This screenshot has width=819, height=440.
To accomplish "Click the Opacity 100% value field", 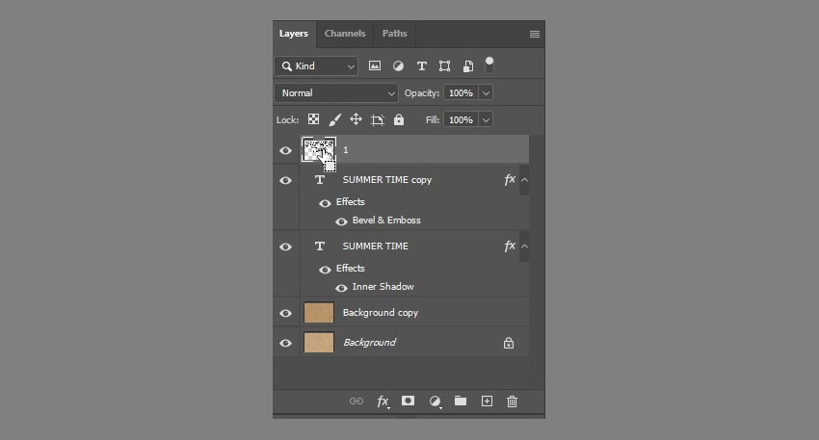I will click(x=462, y=92).
